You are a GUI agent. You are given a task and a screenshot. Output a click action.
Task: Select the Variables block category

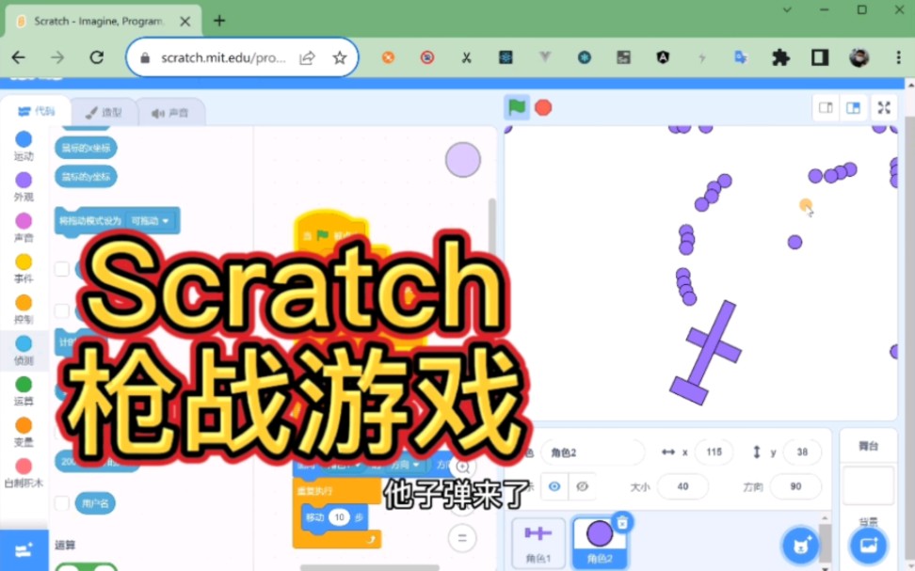coord(24,432)
